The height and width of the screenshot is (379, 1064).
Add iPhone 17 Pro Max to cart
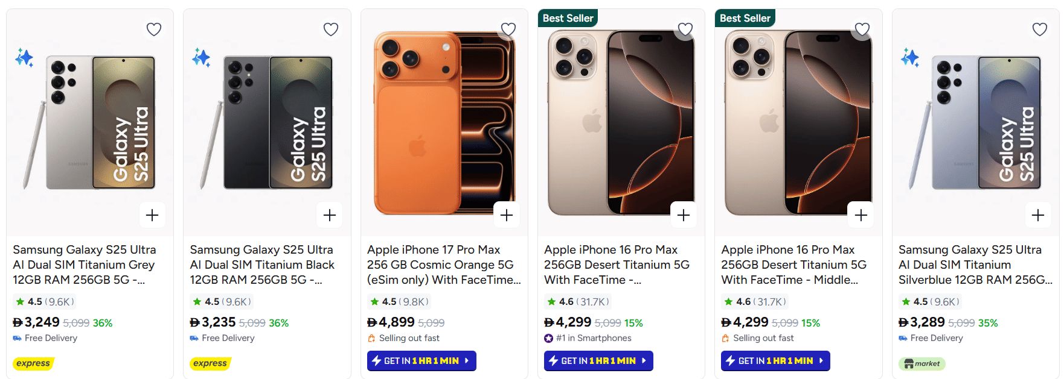[x=507, y=215]
